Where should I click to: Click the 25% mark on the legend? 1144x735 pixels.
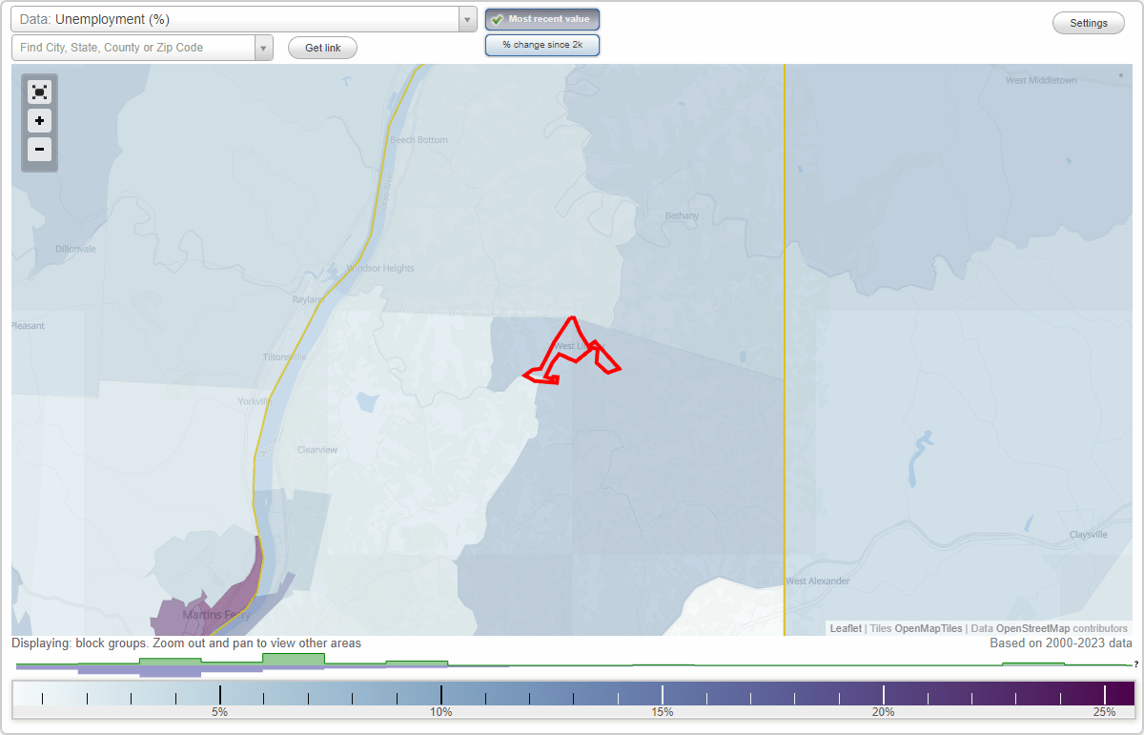(x=1105, y=712)
